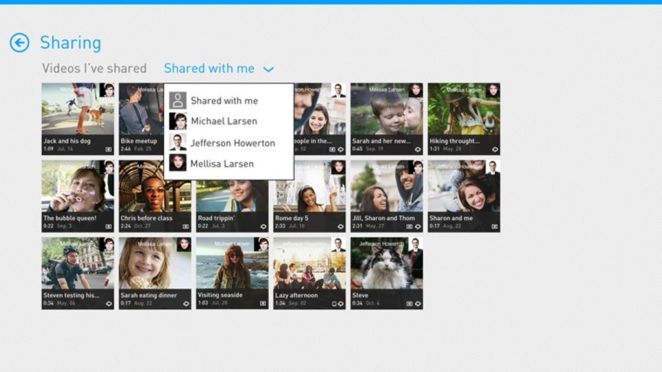Screen dimensions: 662x372
Task: Select the Steven testing his... title text
Action: pyautogui.click(x=71, y=296)
